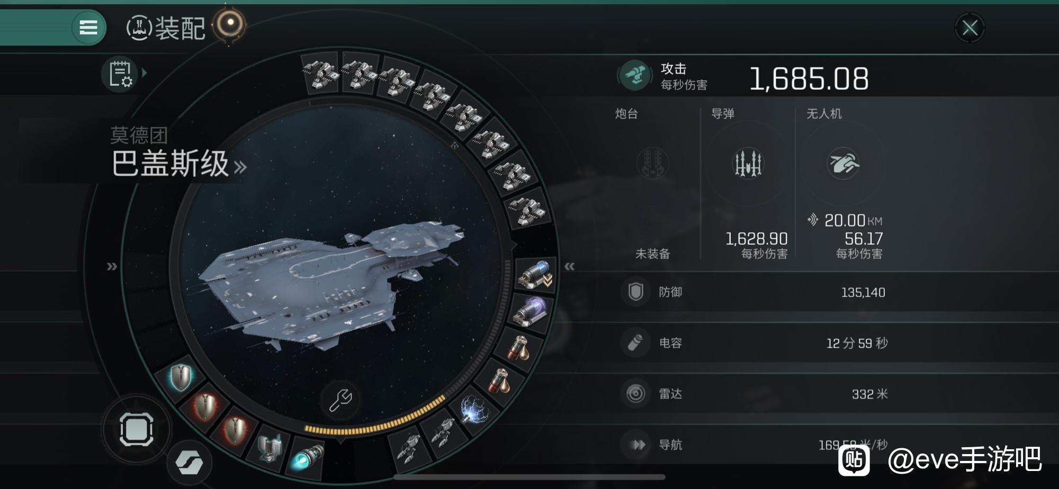Select the blue shield hardener module

click(x=181, y=376)
